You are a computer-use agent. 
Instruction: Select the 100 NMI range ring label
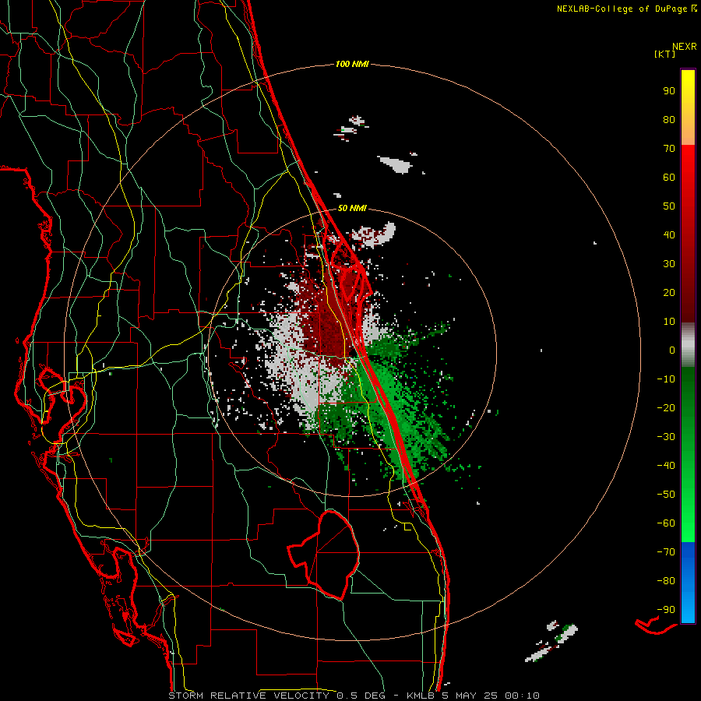(352, 64)
